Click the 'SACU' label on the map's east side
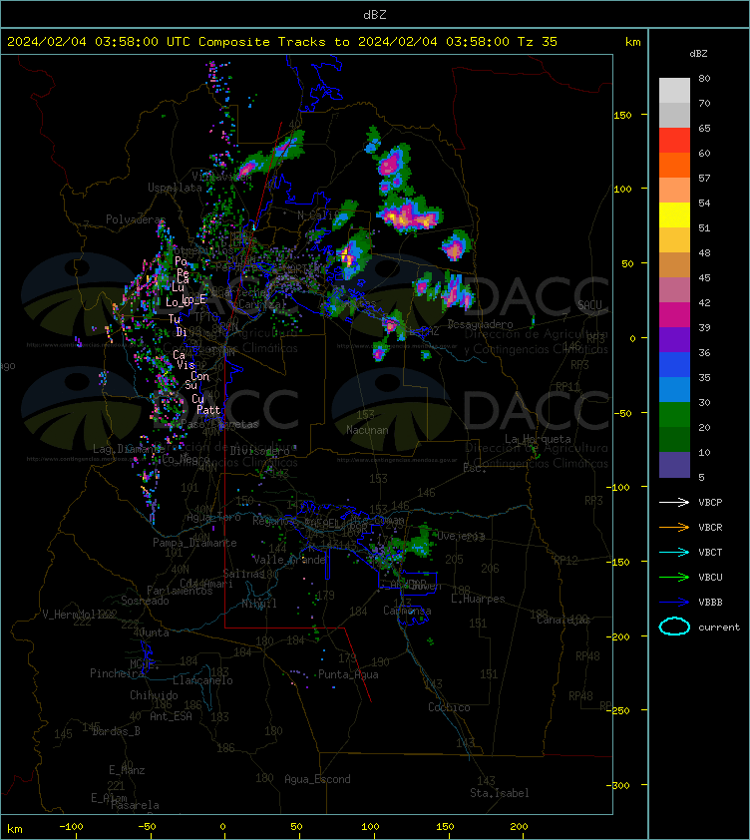The width and height of the screenshot is (750, 840). pos(589,305)
